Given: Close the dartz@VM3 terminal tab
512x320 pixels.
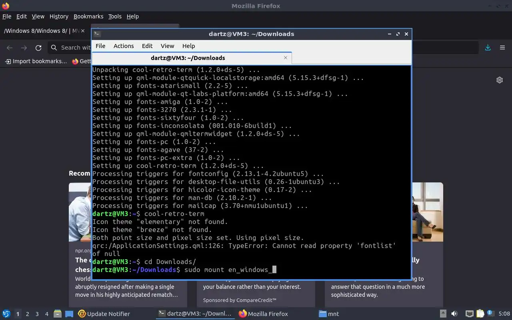Looking at the screenshot, I should click(285, 58).
